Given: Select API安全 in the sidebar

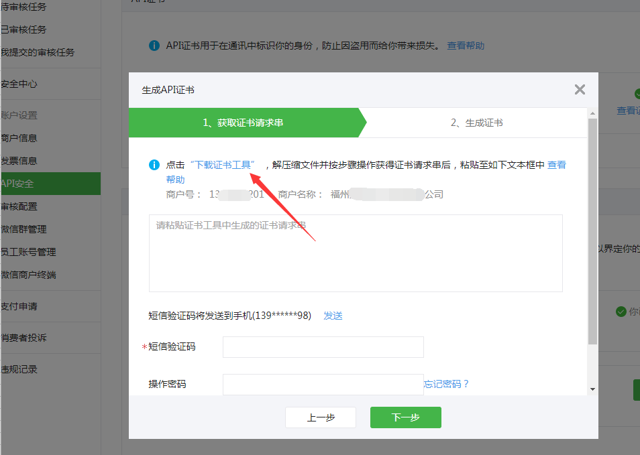Looking at the screenshot, I should (19, 184).
